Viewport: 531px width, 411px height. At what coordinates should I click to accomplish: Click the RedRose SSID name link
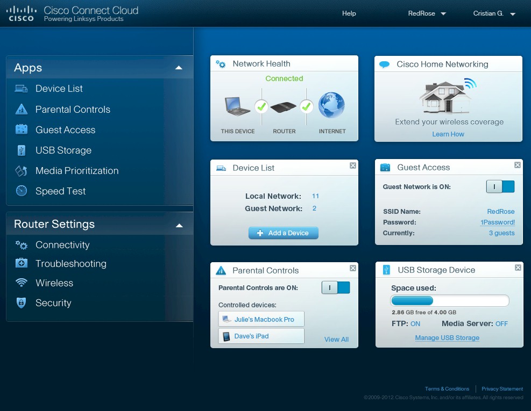click(x=500, y=212)
